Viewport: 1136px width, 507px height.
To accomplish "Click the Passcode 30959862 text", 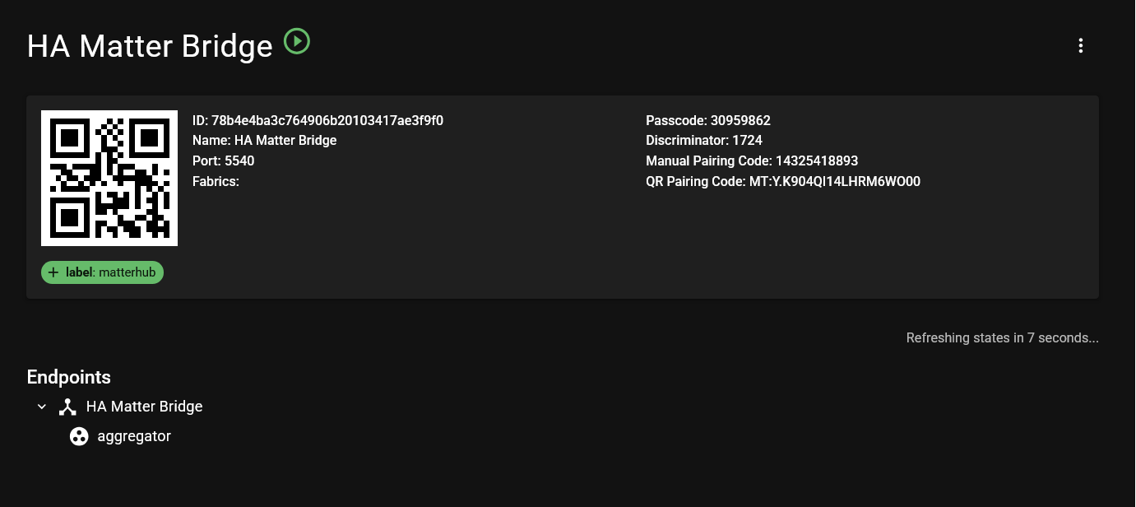I will click(707, 121).
